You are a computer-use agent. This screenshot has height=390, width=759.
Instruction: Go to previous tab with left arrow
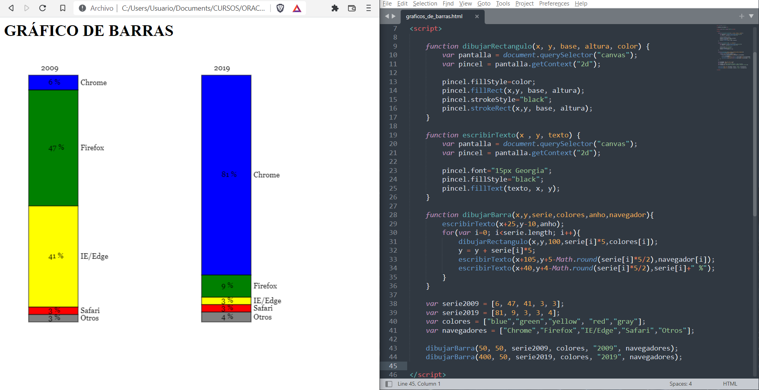tap(387, 16)
